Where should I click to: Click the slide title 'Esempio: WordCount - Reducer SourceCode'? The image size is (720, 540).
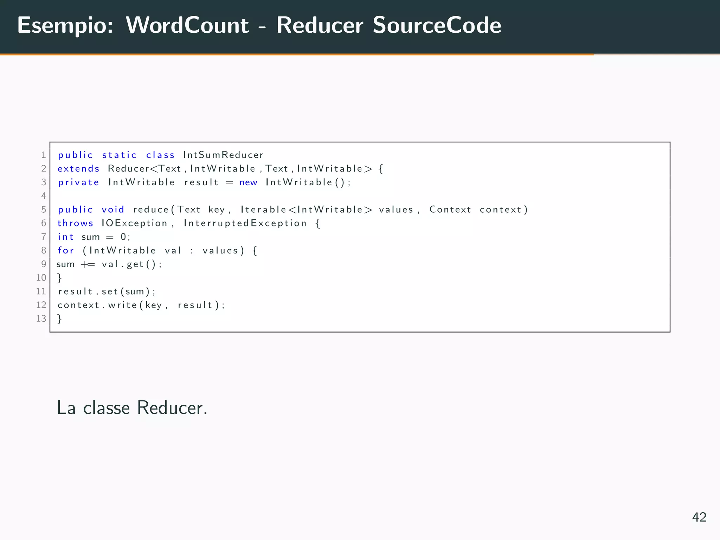(259, 25)
